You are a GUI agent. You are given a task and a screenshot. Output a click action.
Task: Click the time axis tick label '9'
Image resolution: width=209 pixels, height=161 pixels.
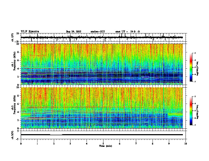pos(169,144)
